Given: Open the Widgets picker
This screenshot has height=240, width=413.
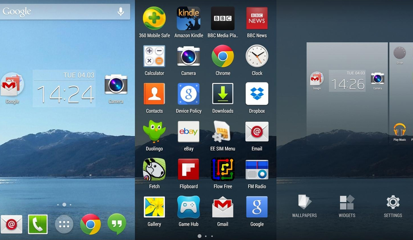Looking at the screenshot, I should coord(347,206).
